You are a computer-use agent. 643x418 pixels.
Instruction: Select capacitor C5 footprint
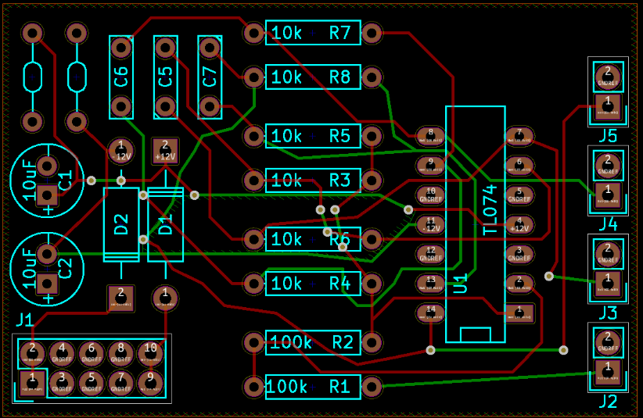(x=165, y=77)
